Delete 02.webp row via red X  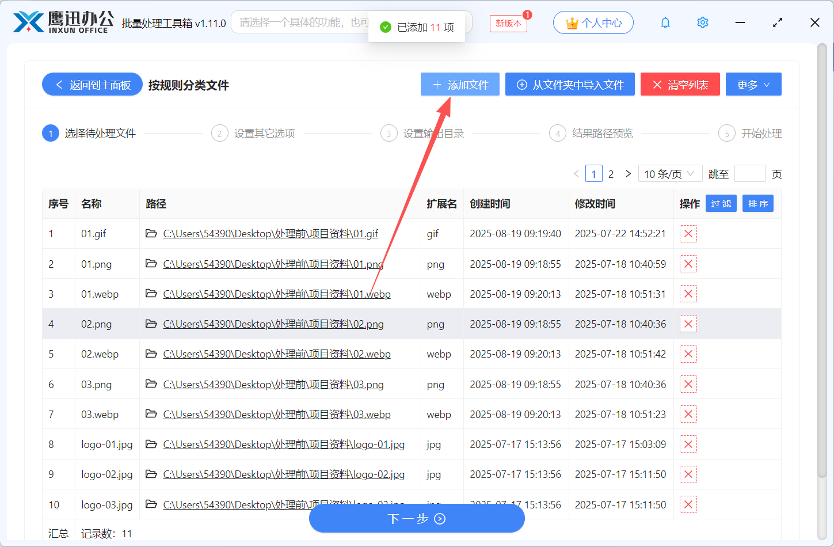point(688,354)
